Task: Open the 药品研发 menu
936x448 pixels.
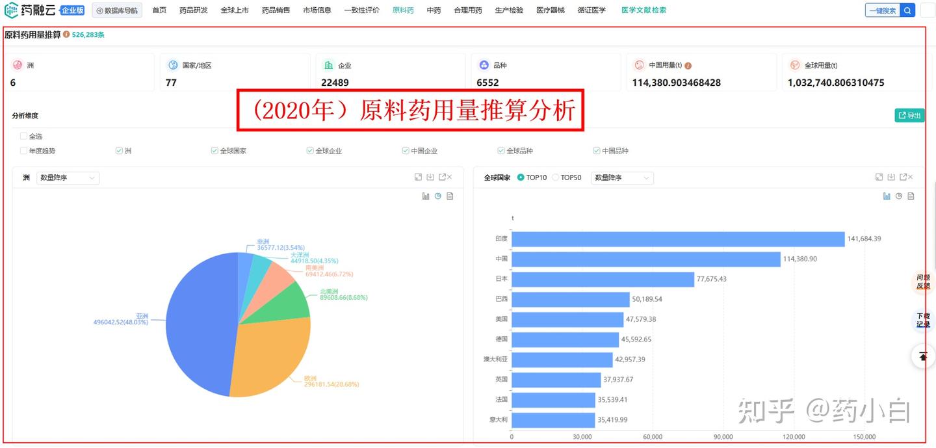Action: point(194,10)
